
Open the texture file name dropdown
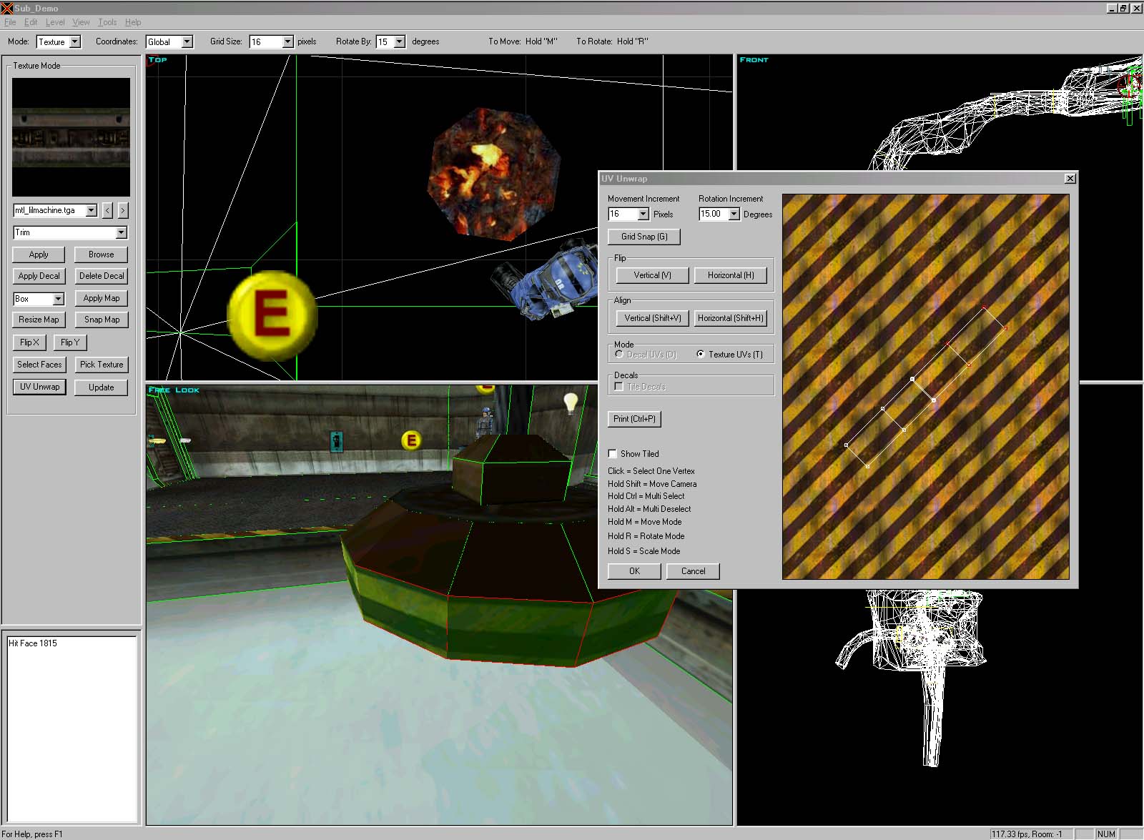pos(91,210)
